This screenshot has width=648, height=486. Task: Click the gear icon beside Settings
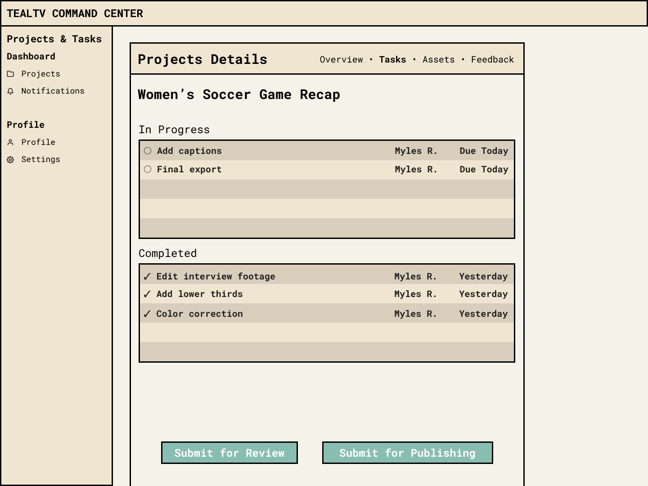pyautogui.click(x=10, y=160)
